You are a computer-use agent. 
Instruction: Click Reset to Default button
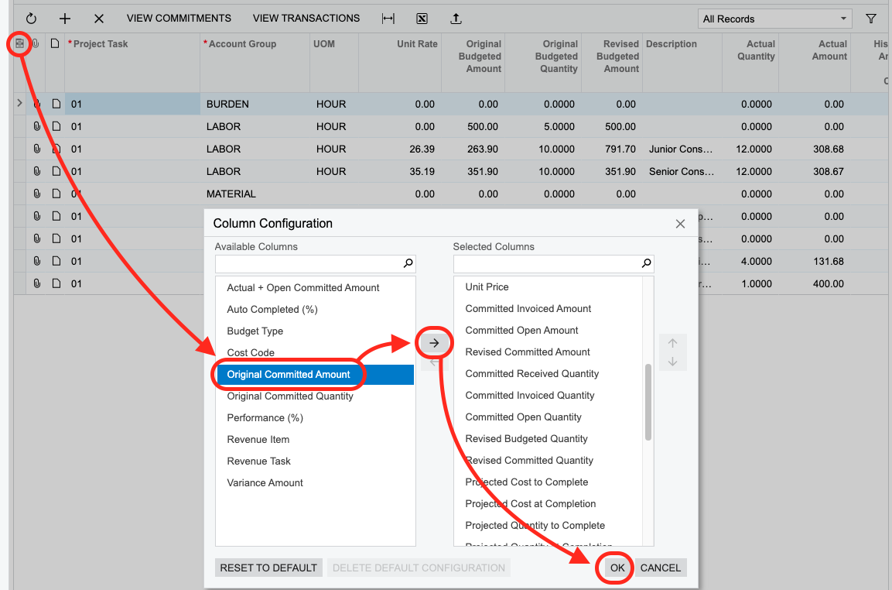point(268,568)
